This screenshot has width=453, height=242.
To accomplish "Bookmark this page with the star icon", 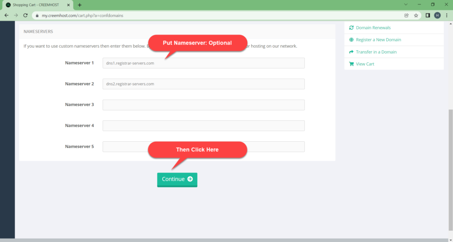I will pos(416,15).
